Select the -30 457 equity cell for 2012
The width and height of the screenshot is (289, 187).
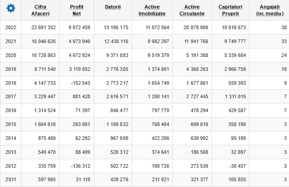point(237,166)
